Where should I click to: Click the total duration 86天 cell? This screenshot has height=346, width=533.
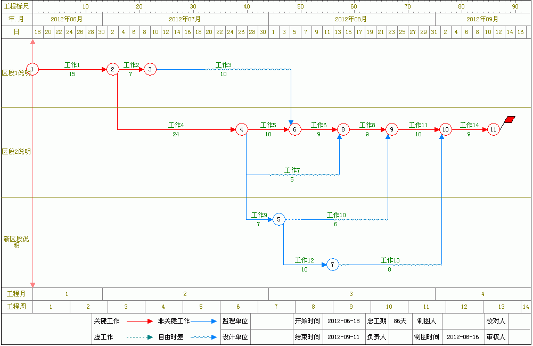pyautogui.click(x=400, y=321)
